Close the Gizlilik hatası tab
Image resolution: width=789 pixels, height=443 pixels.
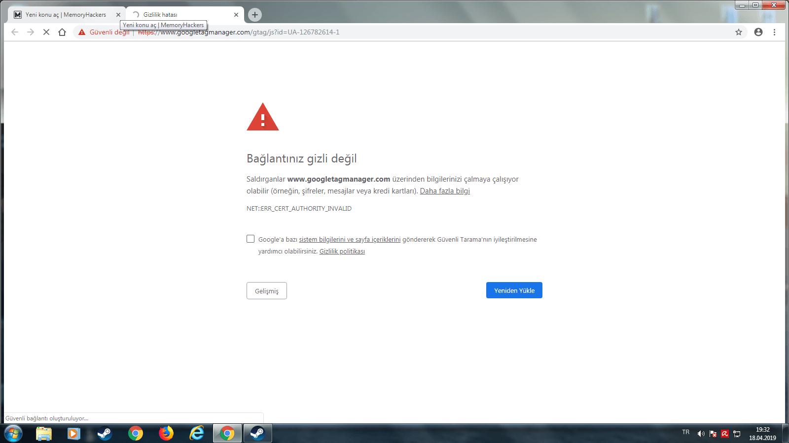[x=236, y=15]
